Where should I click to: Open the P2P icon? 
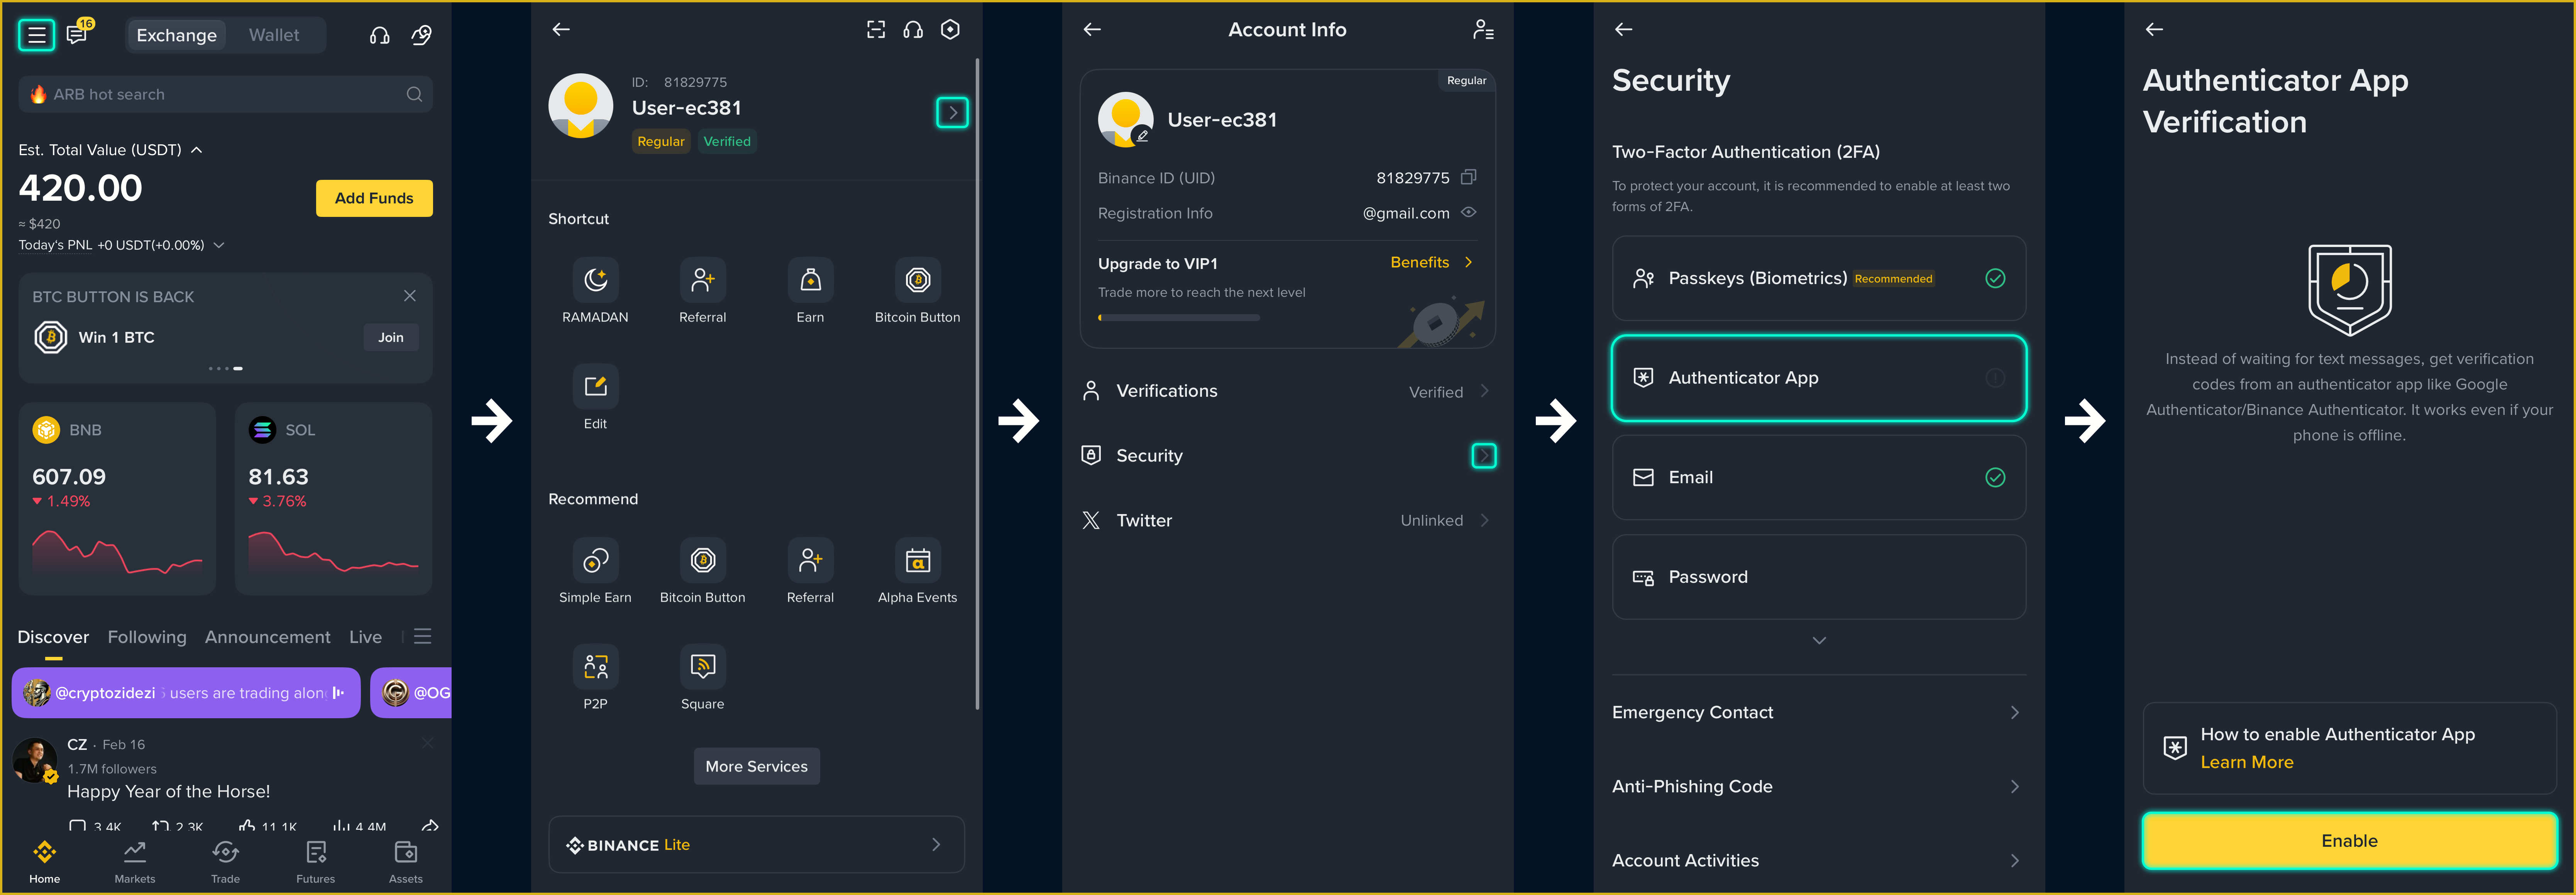tap(596, 666)
